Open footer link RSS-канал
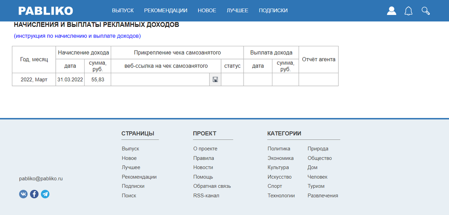 206,196
